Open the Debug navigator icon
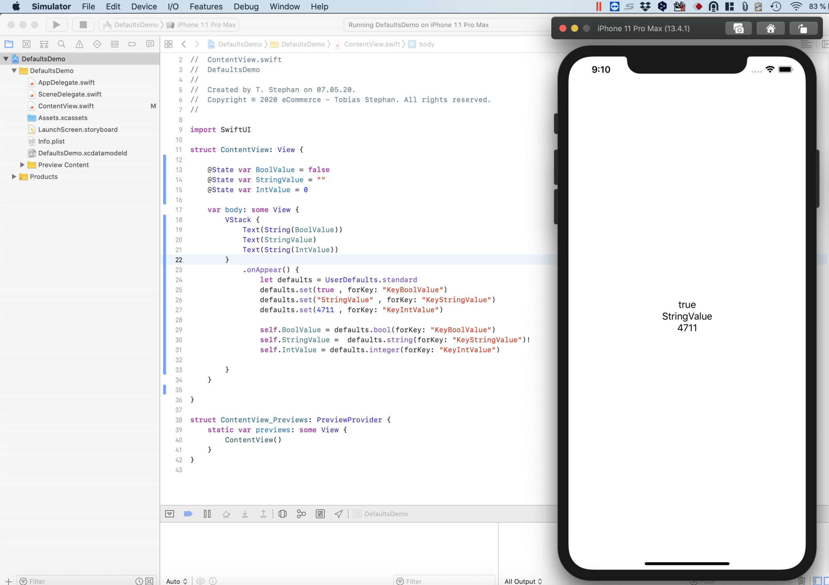829x585 pixels. [115, 44]
